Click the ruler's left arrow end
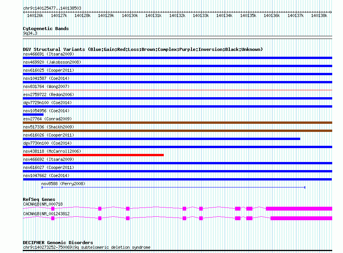This screenshot has height=253, width=343. click(x=24, y=12)
